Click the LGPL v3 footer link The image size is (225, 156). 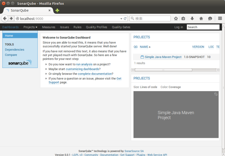tap(77, 155)
